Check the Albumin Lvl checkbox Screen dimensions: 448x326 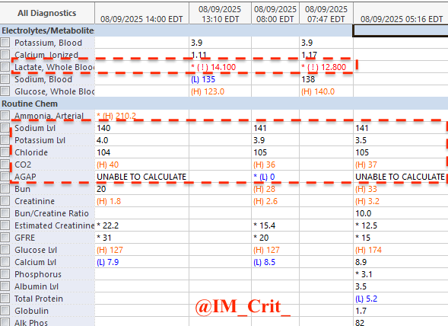(5, 286)
